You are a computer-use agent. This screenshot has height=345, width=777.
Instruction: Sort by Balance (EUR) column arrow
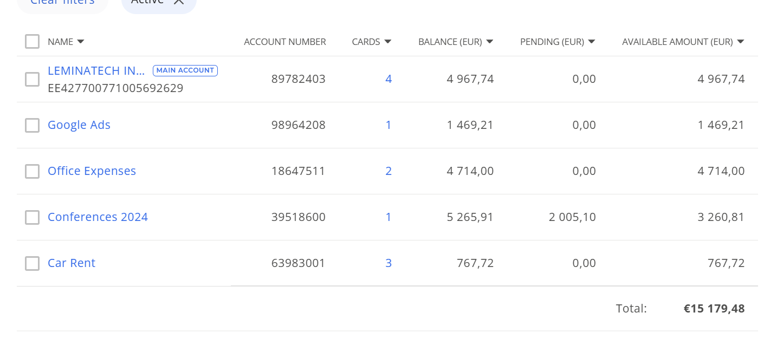point(489,42)
